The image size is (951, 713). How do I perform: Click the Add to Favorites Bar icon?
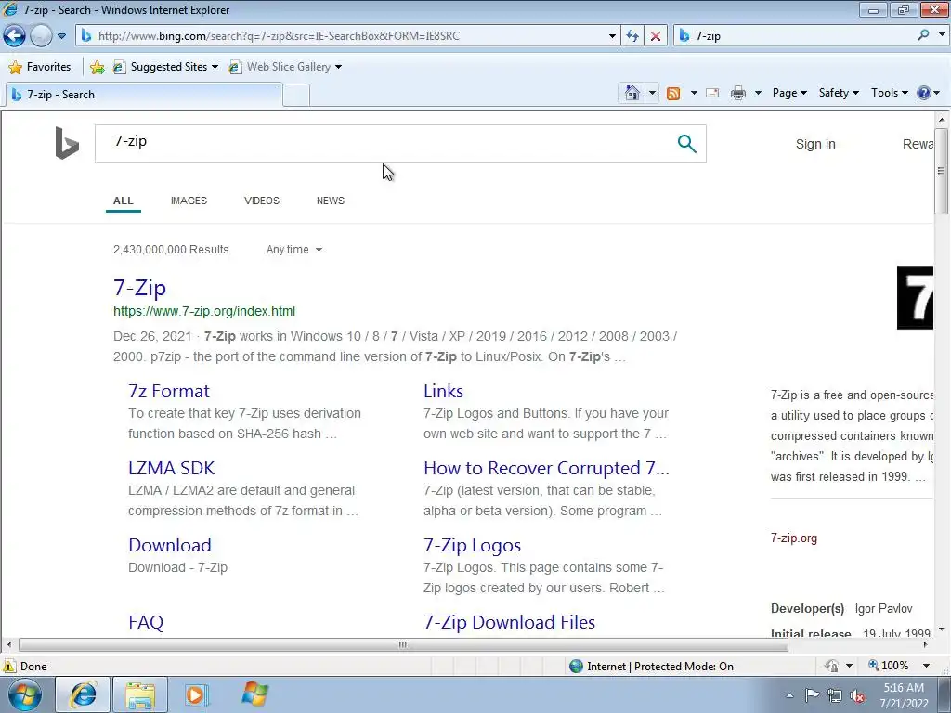click(97, 67)
